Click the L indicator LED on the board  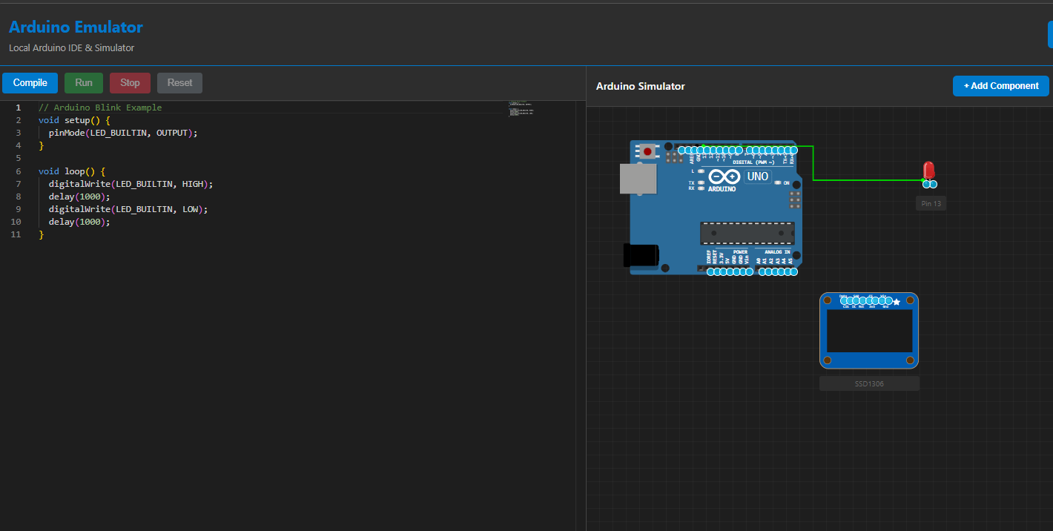(701, 171)
